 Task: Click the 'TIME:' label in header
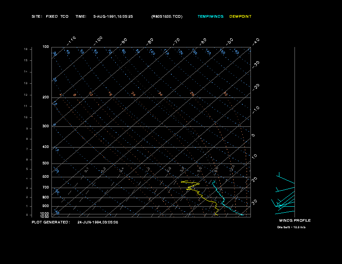point(81,16)
